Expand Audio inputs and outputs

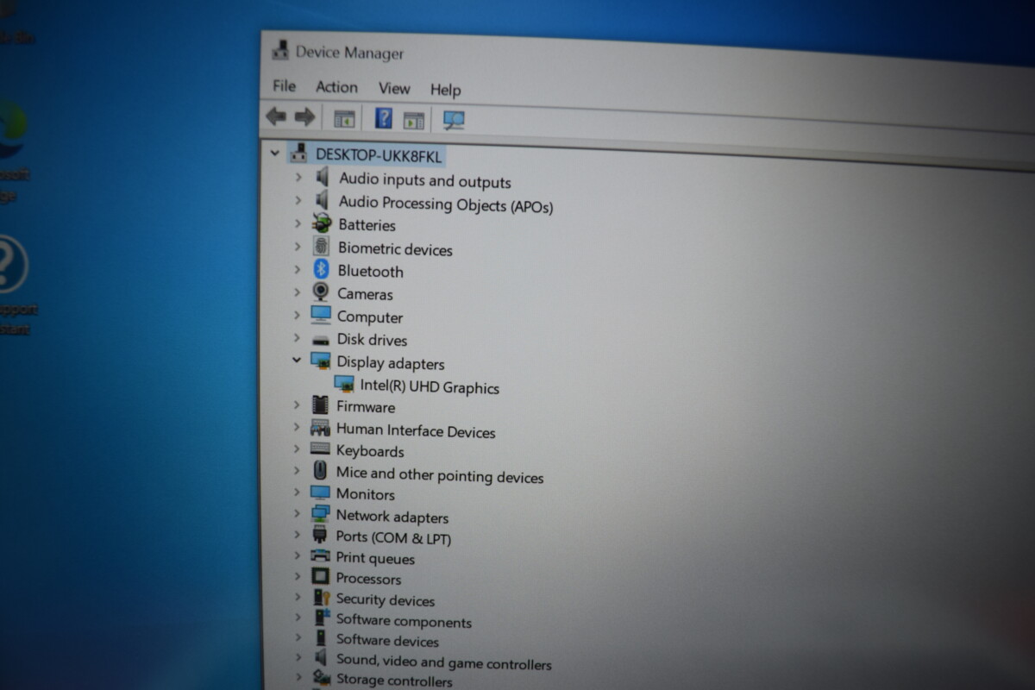point(298,177)
